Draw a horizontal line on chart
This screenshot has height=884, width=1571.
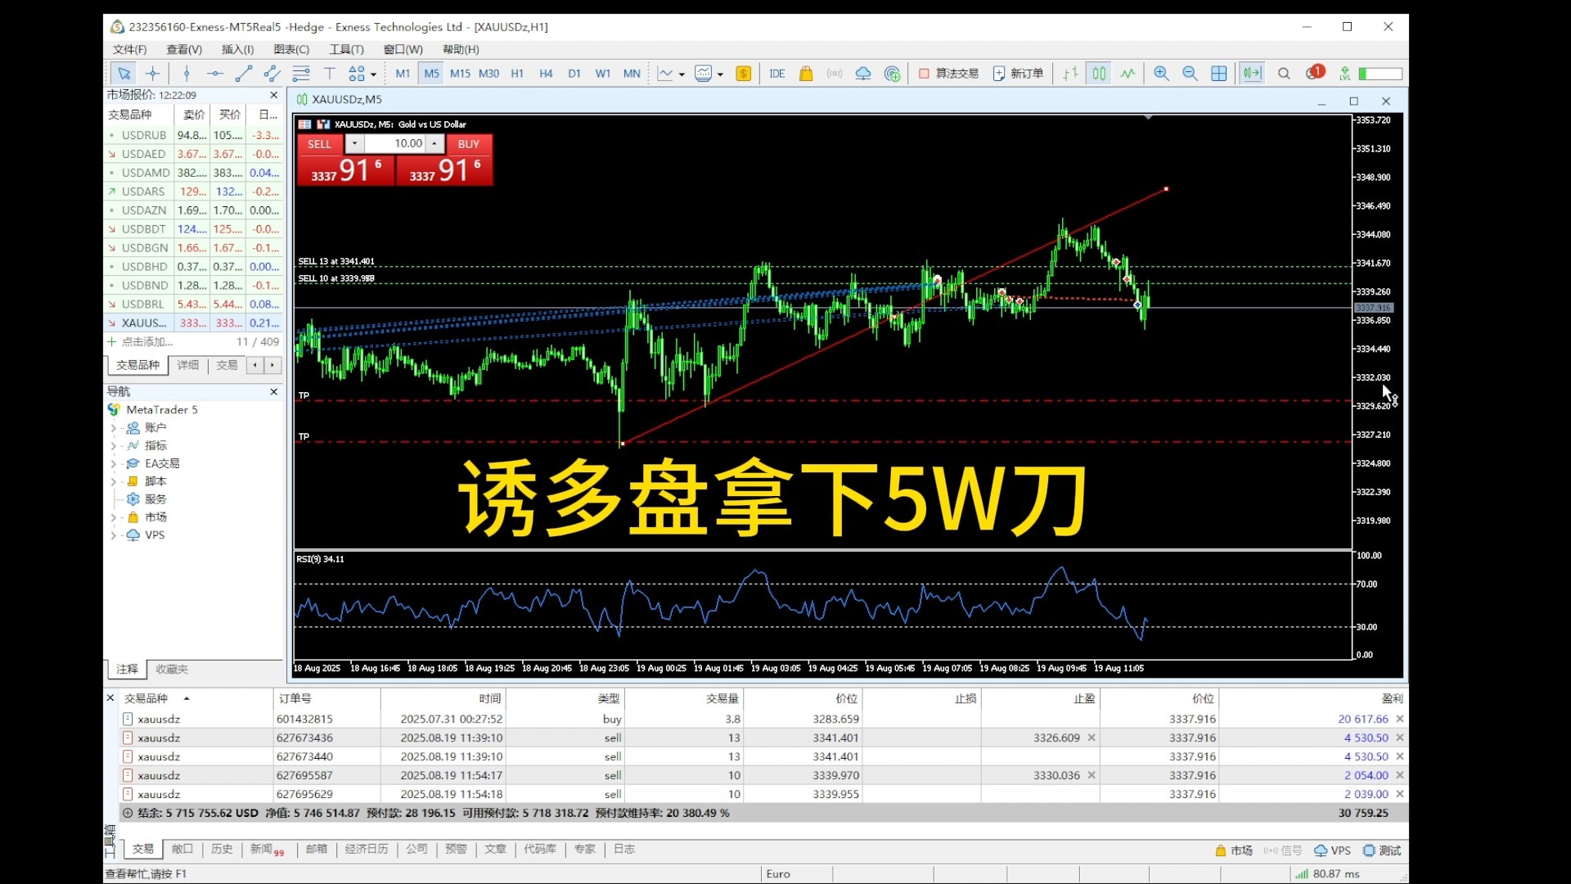pyautogui.click(x=214, y=74)
